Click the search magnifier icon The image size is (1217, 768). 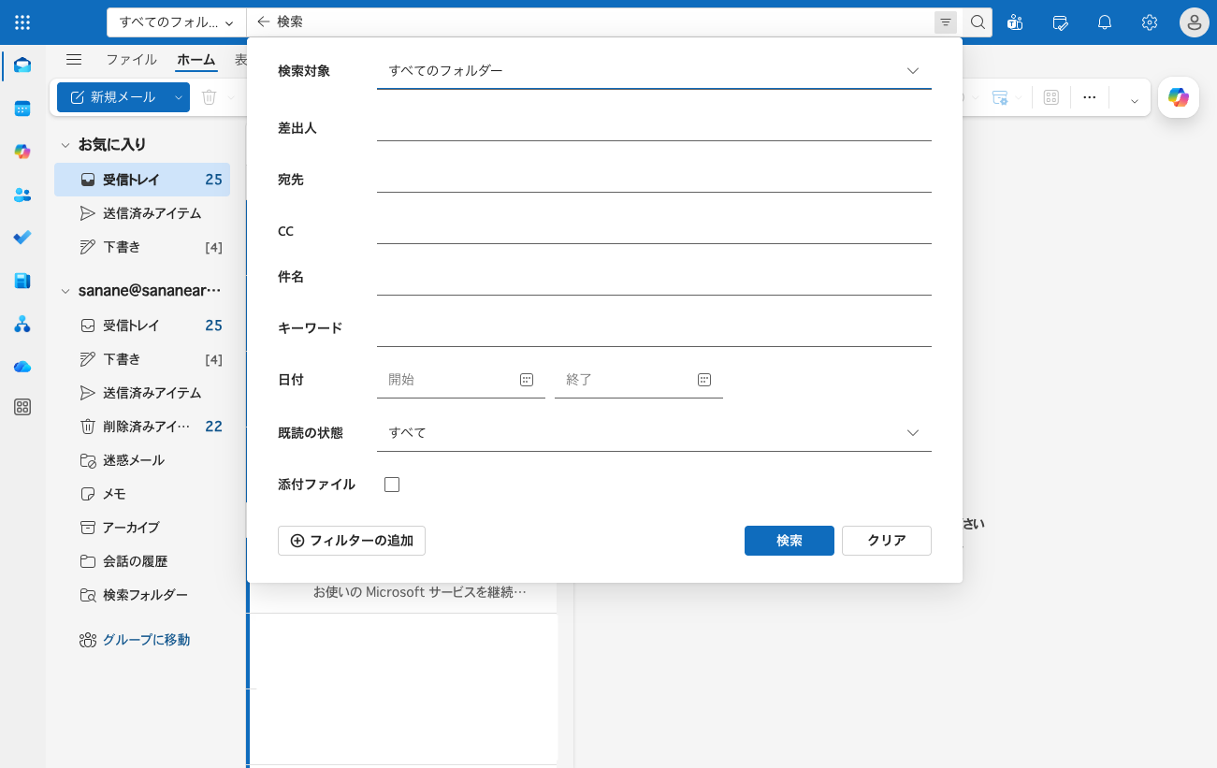pyautogui.click(x=978, y=22)
